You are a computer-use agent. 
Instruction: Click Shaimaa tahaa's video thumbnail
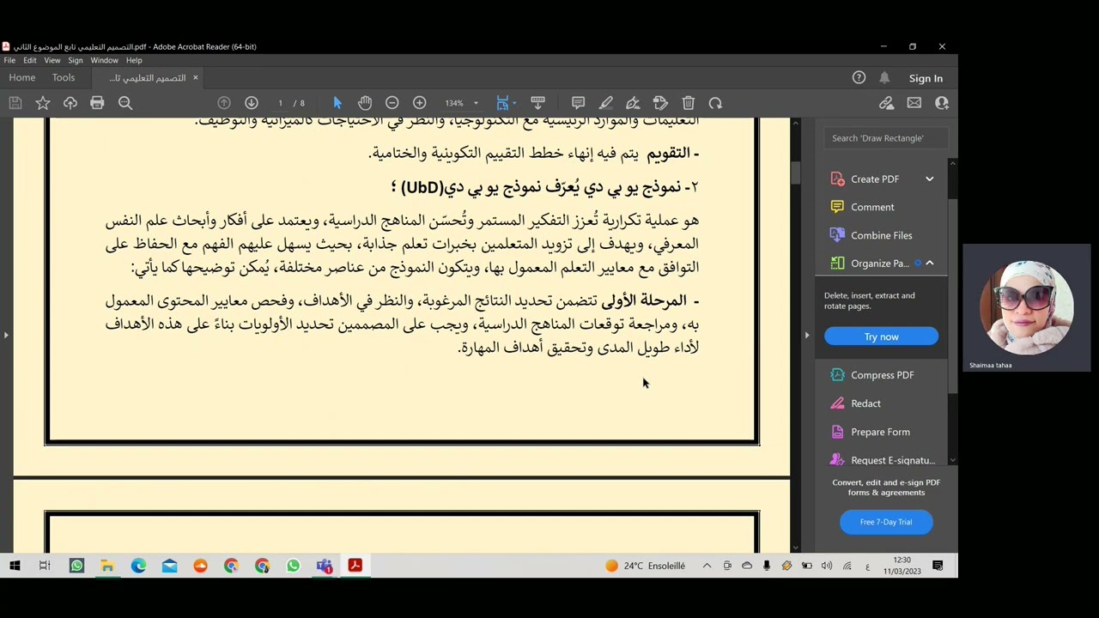(x=1027, y=307)
